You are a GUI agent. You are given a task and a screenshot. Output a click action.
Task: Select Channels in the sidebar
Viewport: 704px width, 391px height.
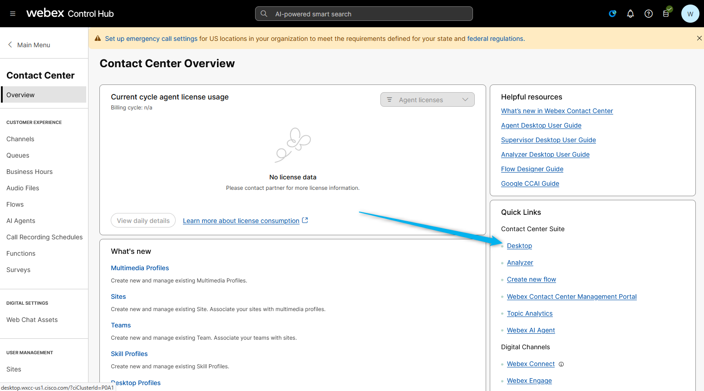pos(20,139)
